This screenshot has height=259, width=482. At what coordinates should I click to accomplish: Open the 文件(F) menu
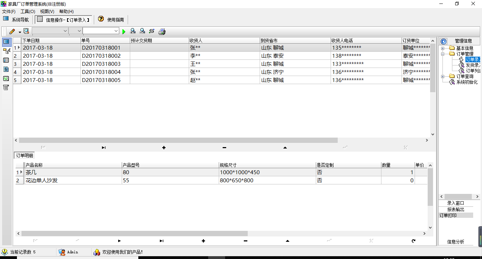(x=9, y=12)
